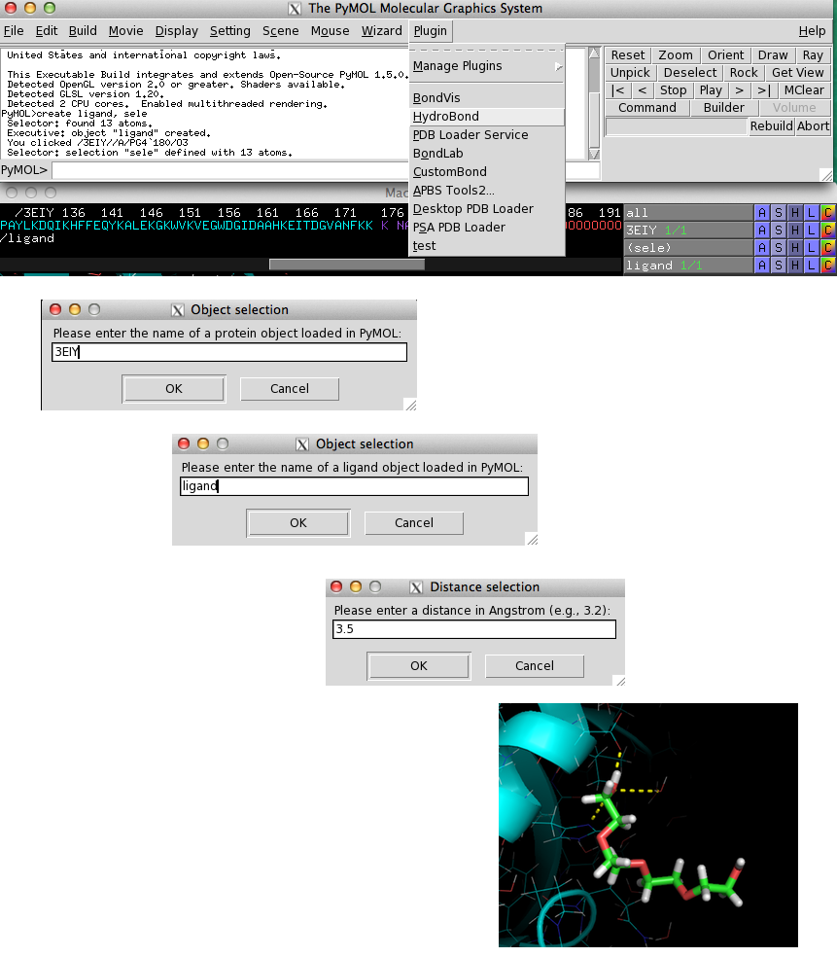
Task: Toggle the (sele) selection entry
Action: point(688,248)
